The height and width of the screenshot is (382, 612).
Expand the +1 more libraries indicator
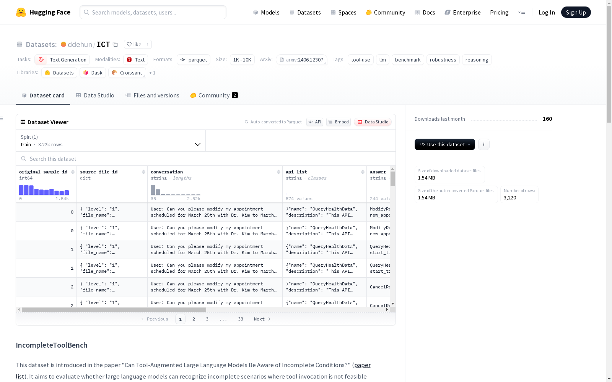[x=152, y=73]
